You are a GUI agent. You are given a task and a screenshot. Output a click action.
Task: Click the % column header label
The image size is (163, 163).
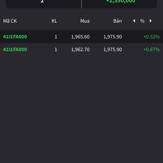142,21
